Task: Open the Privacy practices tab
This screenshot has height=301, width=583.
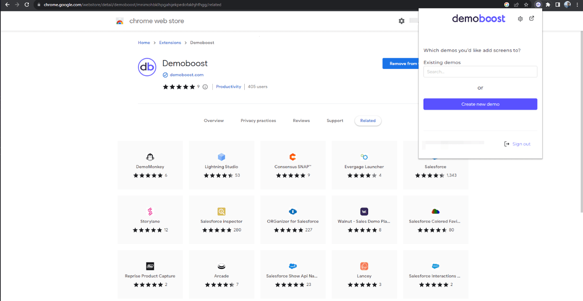Action: tap(258, 121)
